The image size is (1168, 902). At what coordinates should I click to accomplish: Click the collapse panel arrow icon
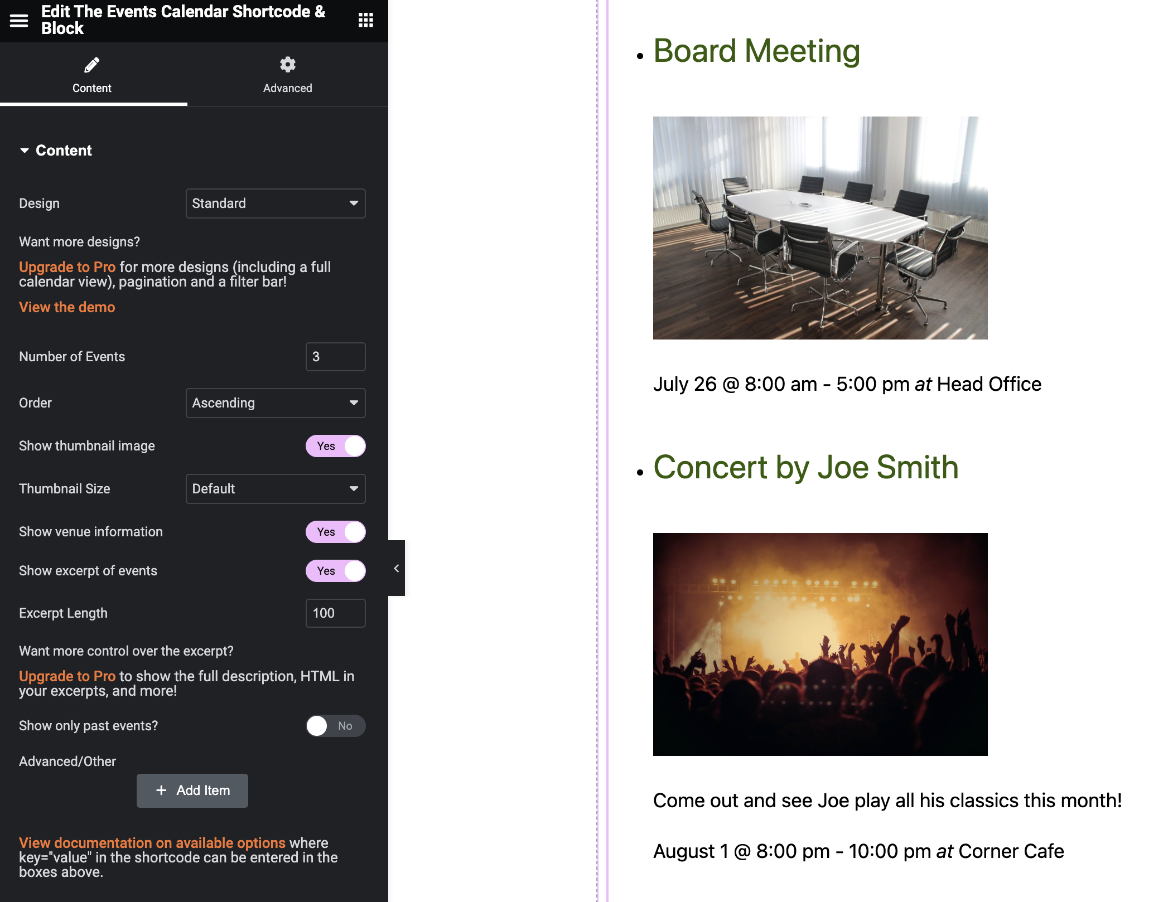(397, 568)
